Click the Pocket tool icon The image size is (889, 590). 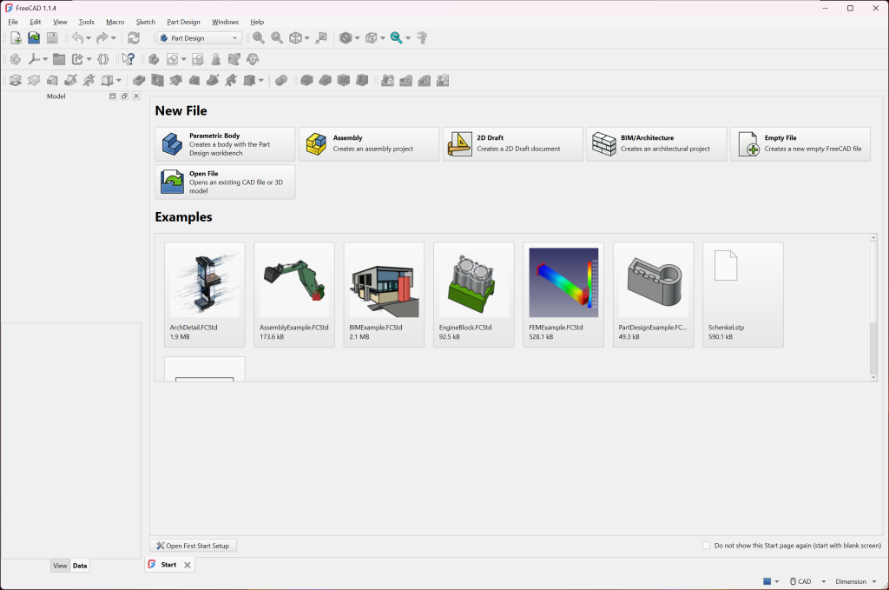tap(139, 81)
